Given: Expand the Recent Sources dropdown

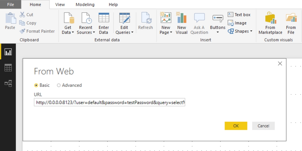Looking at the screenshot, I should (x=86, y=30).
